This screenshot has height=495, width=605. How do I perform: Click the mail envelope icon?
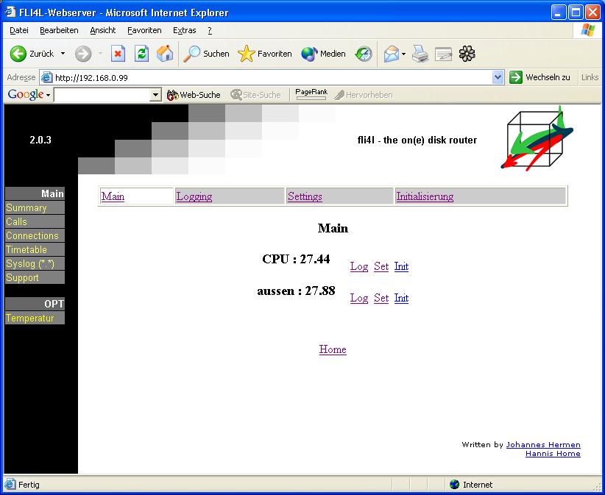pos(392,54)
